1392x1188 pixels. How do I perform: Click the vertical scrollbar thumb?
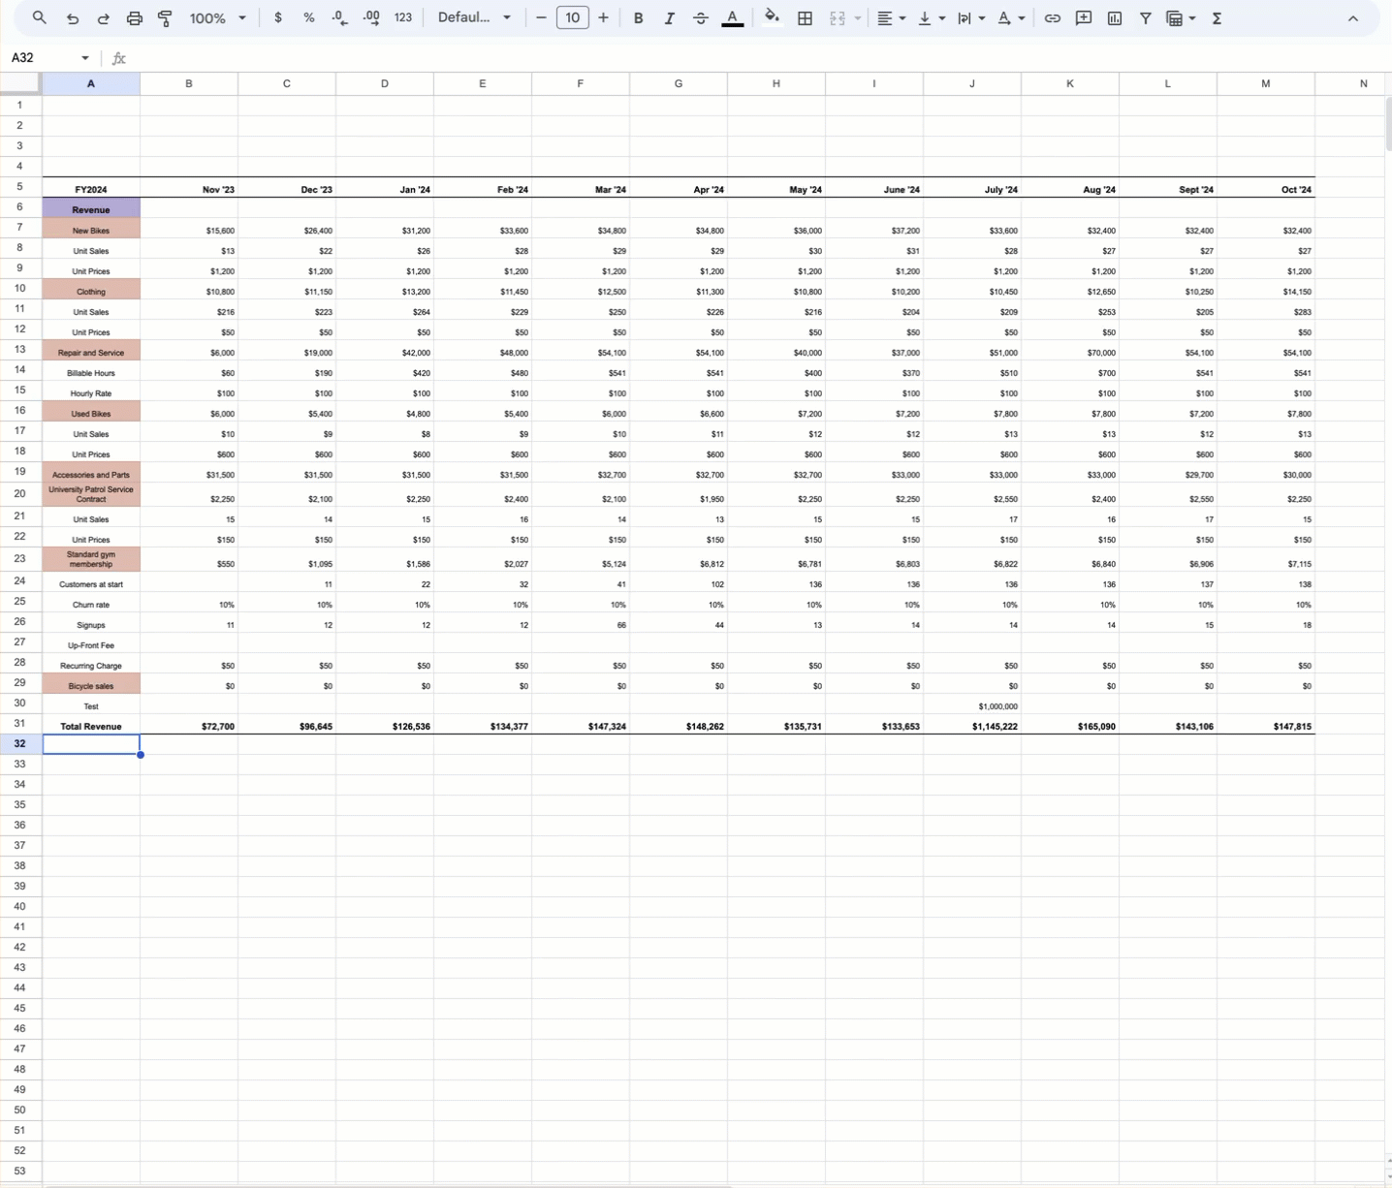point(1388,123)
